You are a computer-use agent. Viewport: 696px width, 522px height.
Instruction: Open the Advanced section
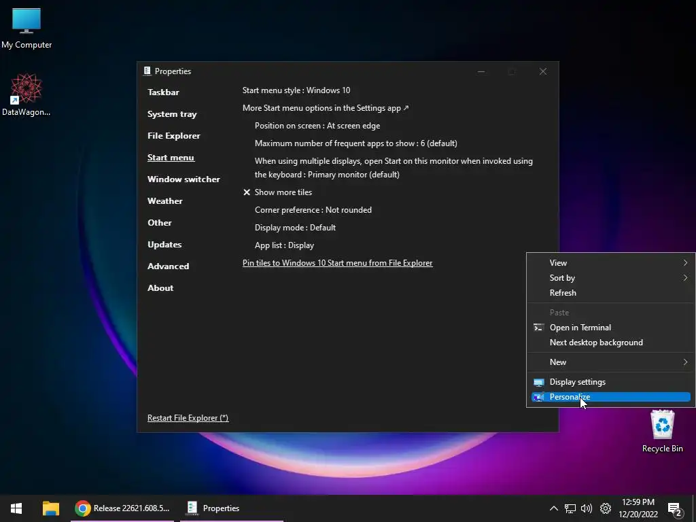click(169, 266)
